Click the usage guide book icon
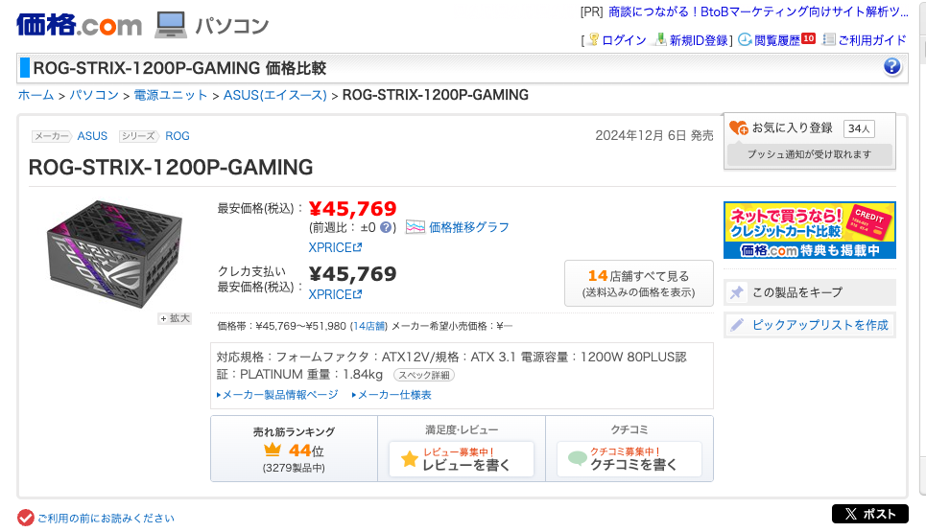Image resolution: width=926 pixels, height=532 pixels. (x=828, y=39)
